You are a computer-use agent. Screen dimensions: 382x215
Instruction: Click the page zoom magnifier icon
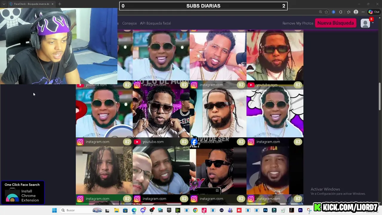tap(321, 12)
